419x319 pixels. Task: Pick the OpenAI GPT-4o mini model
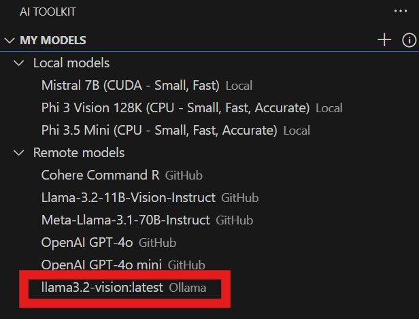pyautogui.click(x=102, y=265)
